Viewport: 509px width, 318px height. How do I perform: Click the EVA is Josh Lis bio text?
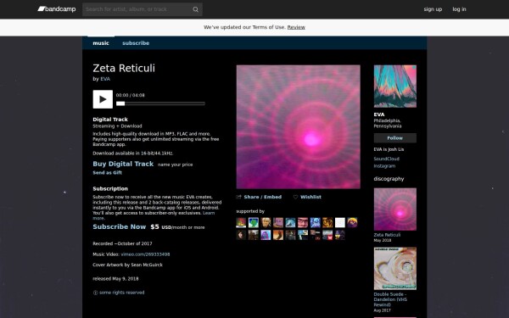click(x=389, y=149)
